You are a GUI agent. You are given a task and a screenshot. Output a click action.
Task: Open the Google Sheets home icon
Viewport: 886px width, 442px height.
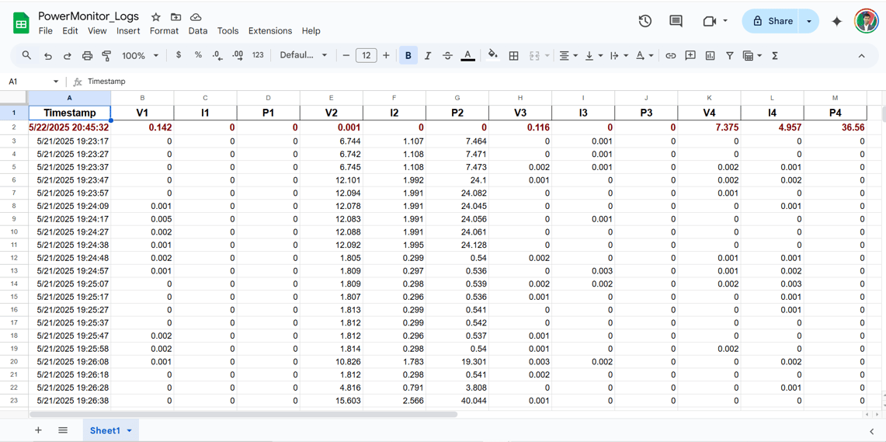tap(22, 23)
